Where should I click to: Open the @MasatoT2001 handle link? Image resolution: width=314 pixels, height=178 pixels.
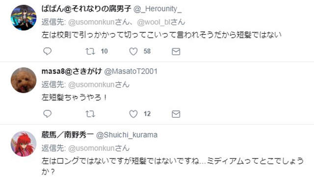point(131,72)
